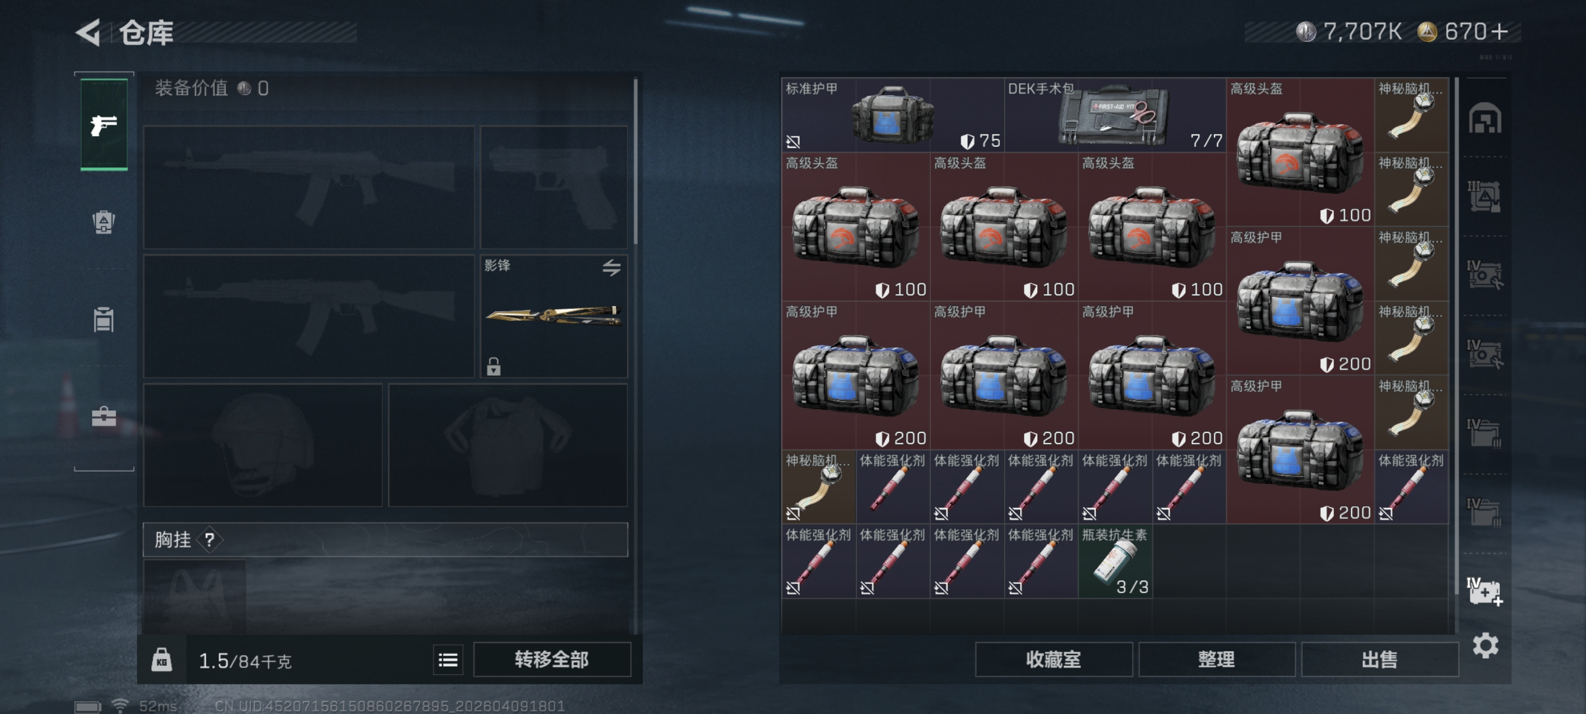The image size is (1586, 714).
Task: Click the 转移全部 button
Action: (552, 660)
